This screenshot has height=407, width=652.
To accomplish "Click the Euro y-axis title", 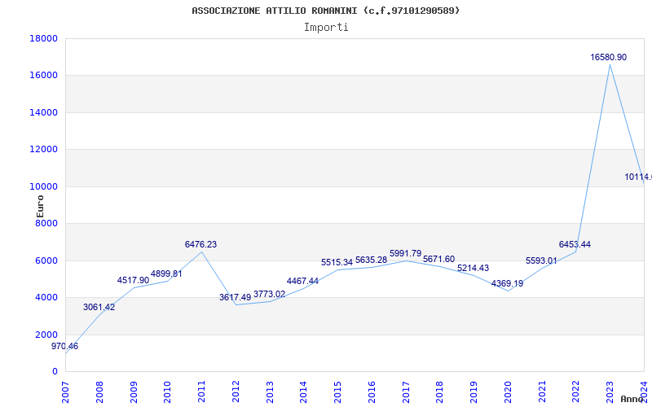I will 40,207.
